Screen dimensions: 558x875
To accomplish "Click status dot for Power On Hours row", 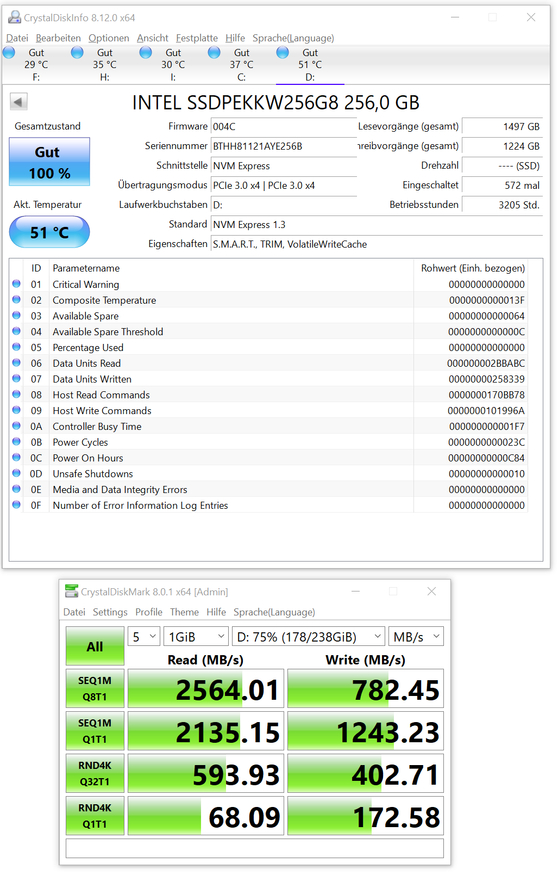I will pos(16,457).
